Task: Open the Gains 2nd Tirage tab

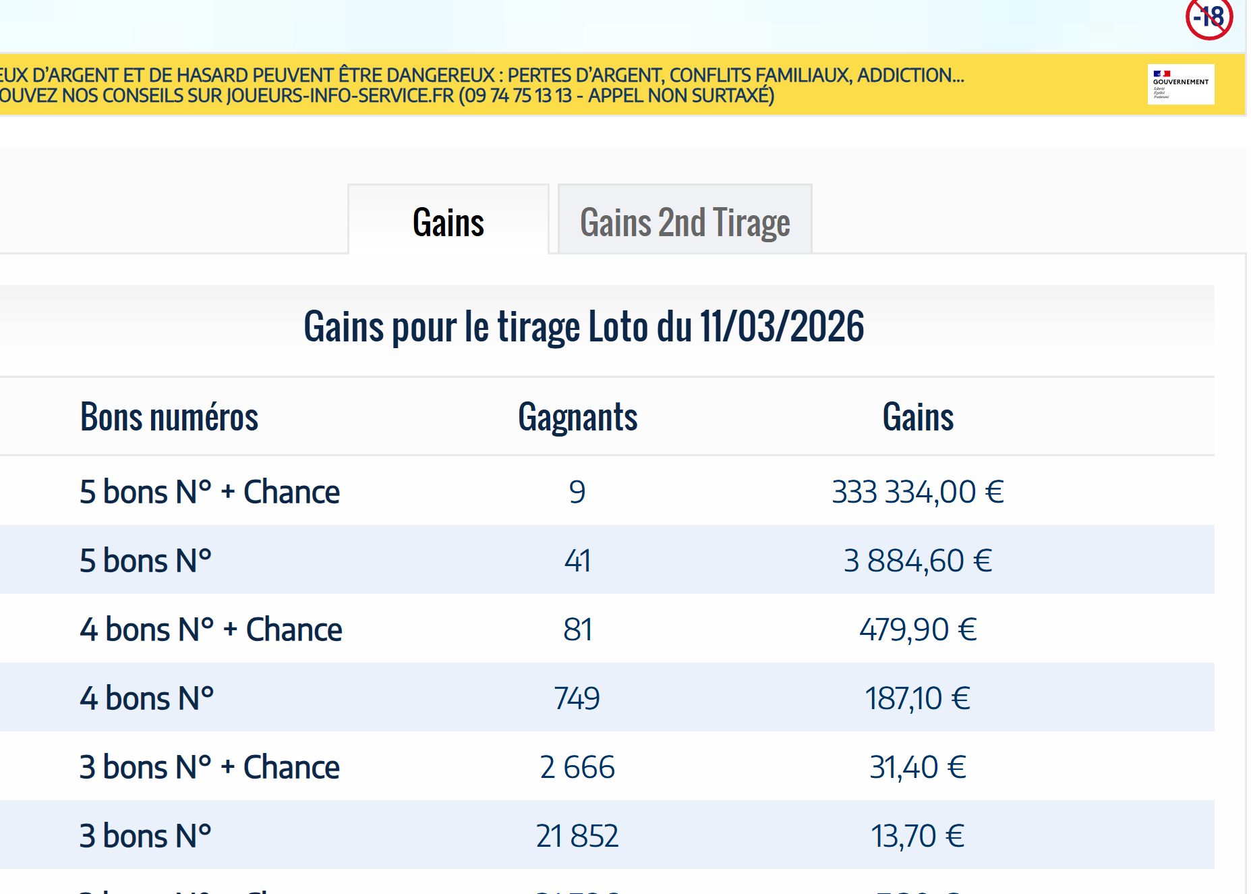Action: (685, 222)
